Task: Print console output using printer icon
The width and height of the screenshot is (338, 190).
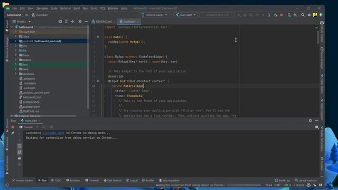Action: coord(20,158)
